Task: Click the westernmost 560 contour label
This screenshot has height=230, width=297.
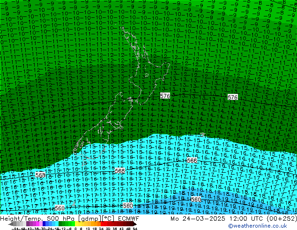Action: point(59,208)
